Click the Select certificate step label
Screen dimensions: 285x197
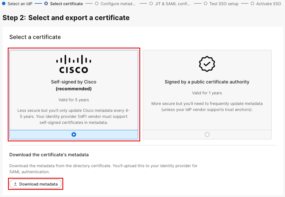pyautogui.click(x=66, y=4)
